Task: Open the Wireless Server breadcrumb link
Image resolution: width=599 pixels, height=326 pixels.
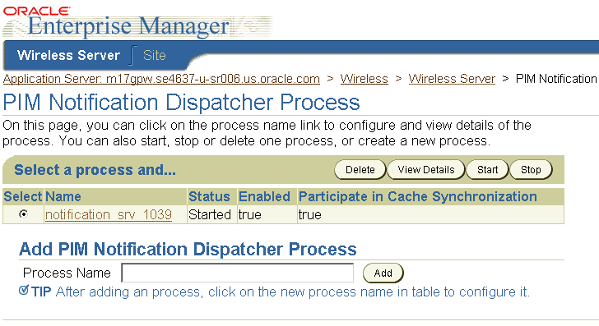Action: pyautogui.click(x=452, y=79)
